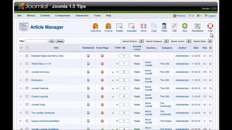Check the What's New in 1.5? row
This screenshot has height=130, width=232.
coord(27,64)
